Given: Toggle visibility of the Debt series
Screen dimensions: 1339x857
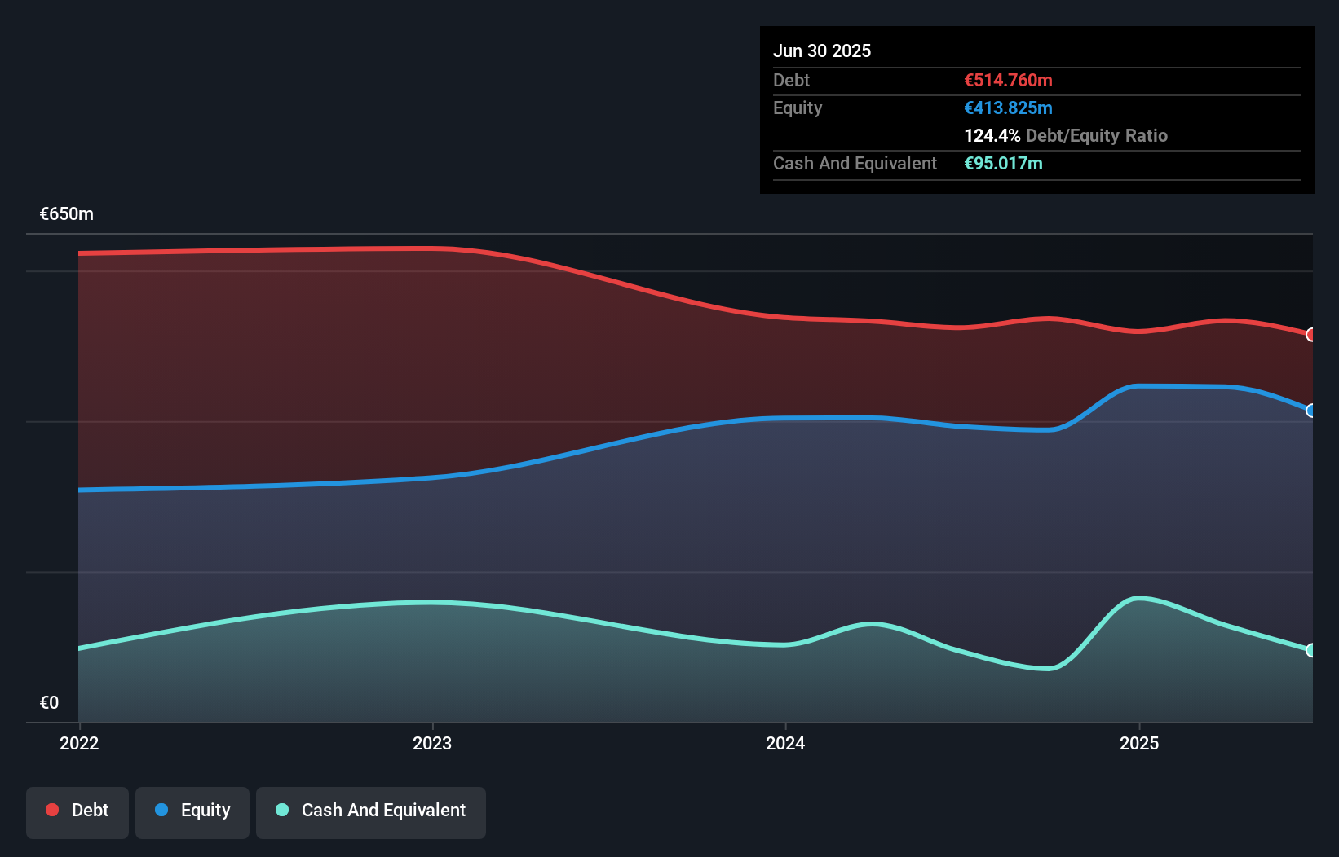Looking at the screenshot, I should click(x=77, y=811).
